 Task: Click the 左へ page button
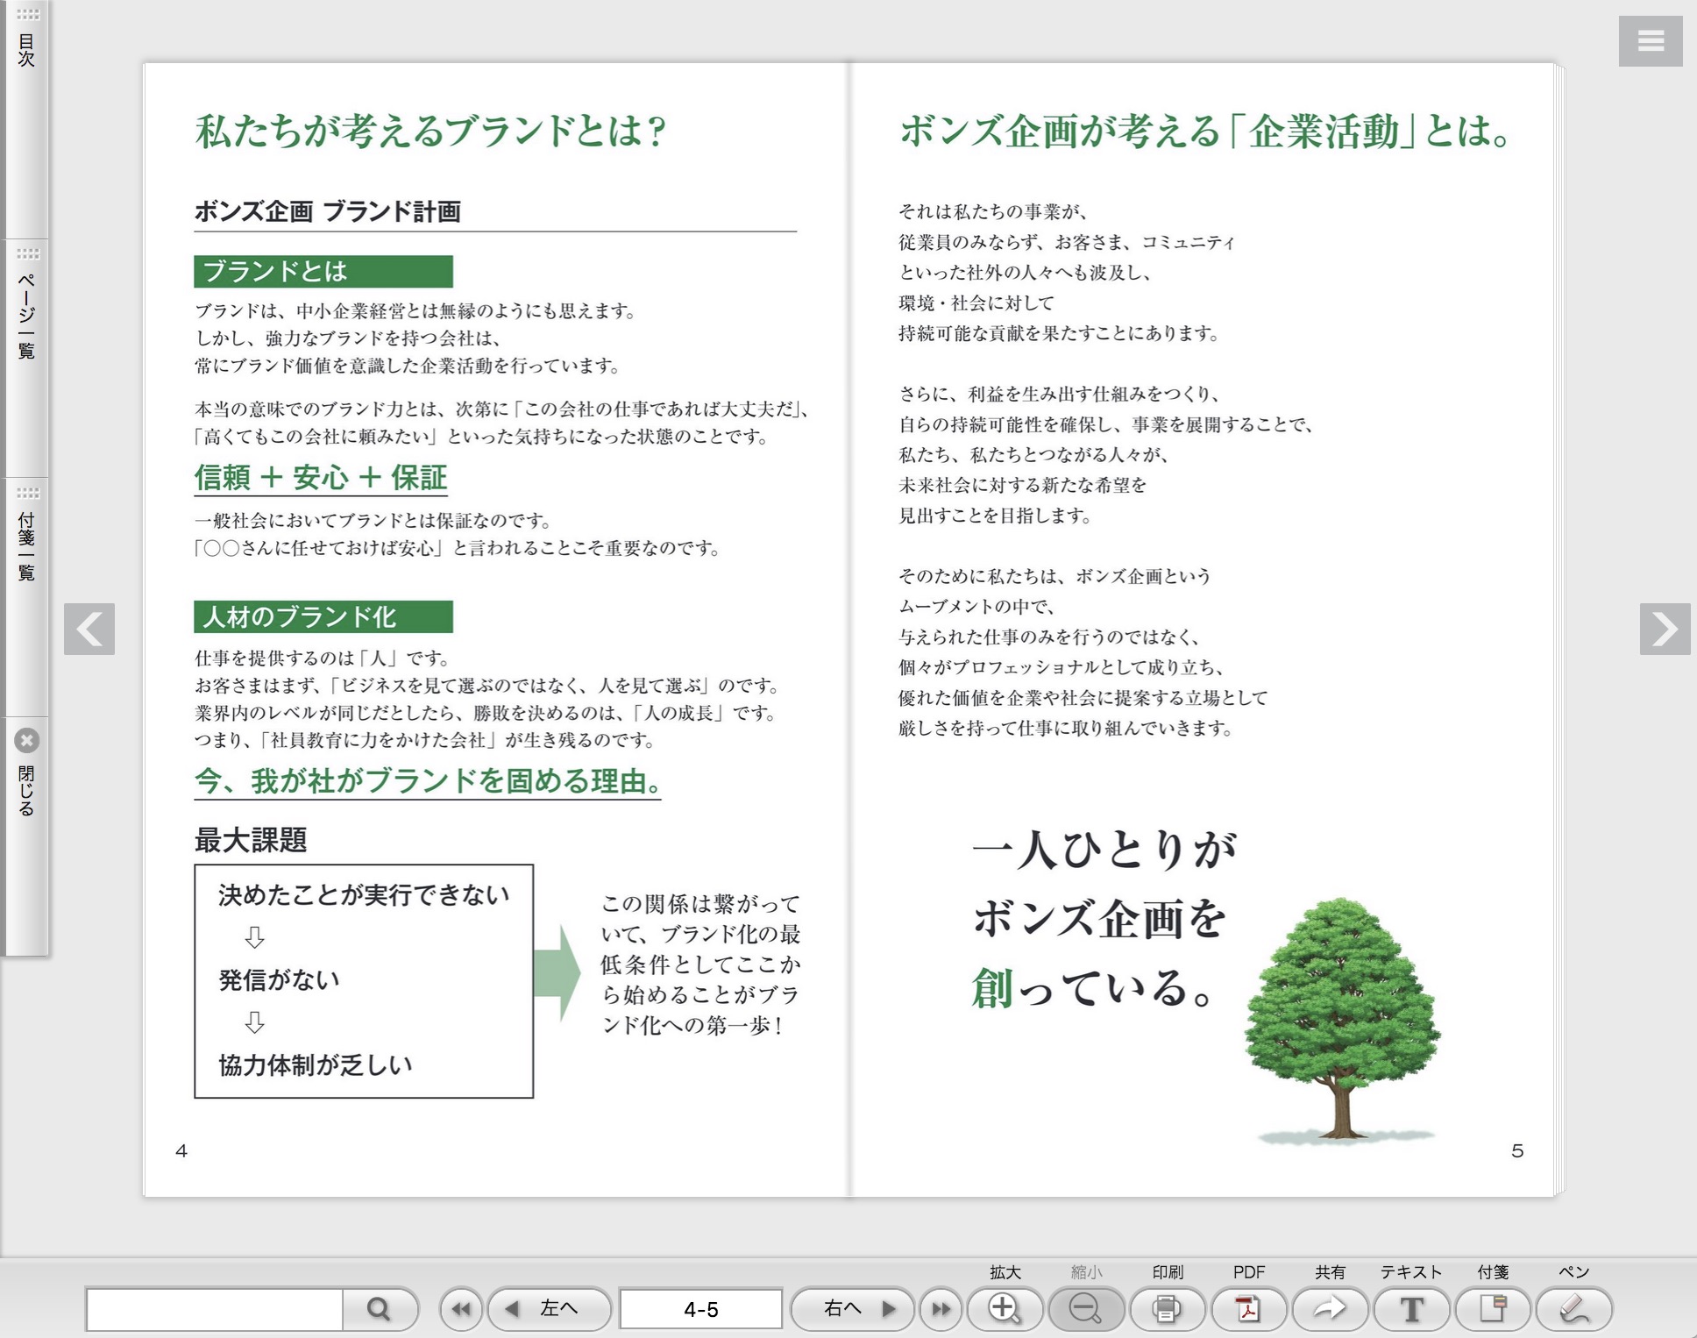pos(549,1309)
